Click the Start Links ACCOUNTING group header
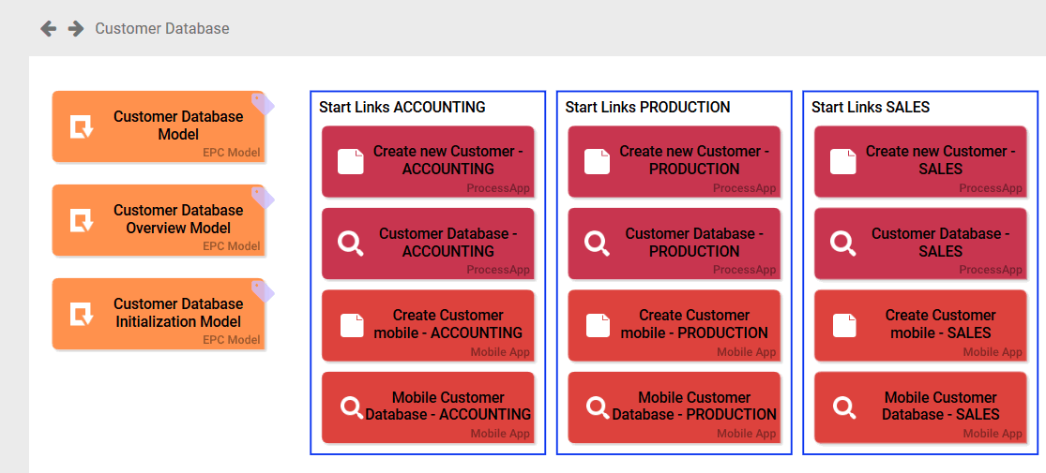 pyautogui.click(x=402, y=107)
